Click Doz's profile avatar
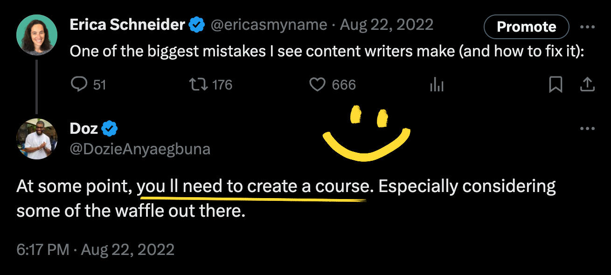The width and height of the screenshot is (611, 275). [x=36, y=138]
